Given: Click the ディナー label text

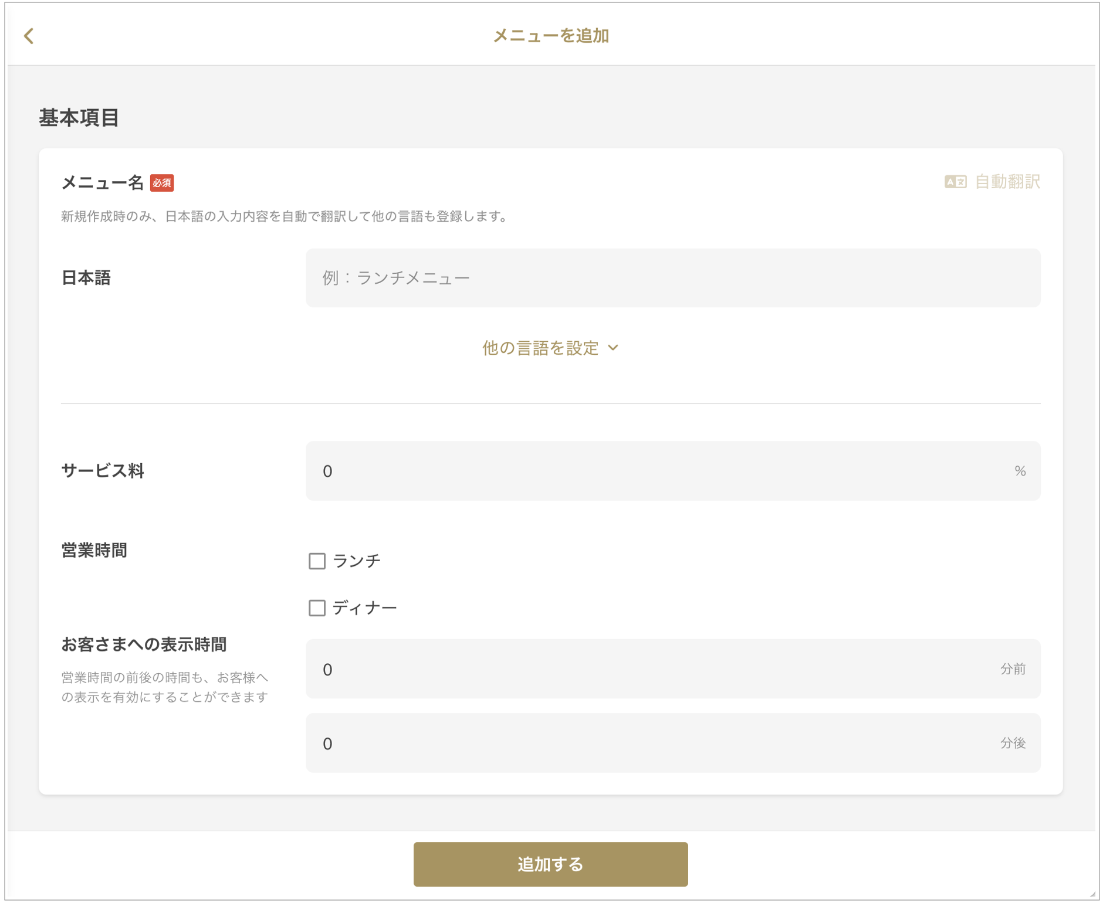Looking at the screenshot, I should click(365, 608).
